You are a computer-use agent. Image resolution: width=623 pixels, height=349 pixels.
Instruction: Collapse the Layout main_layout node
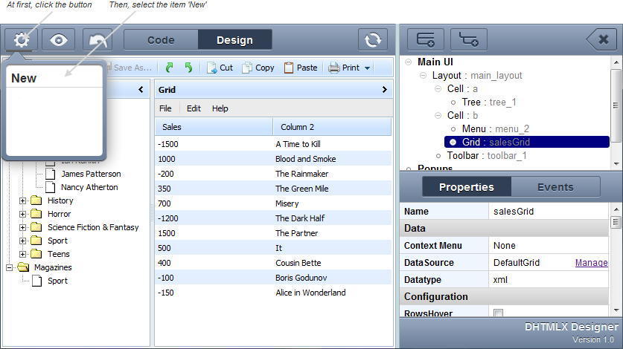pyautogui.click(x=423, y=75)
